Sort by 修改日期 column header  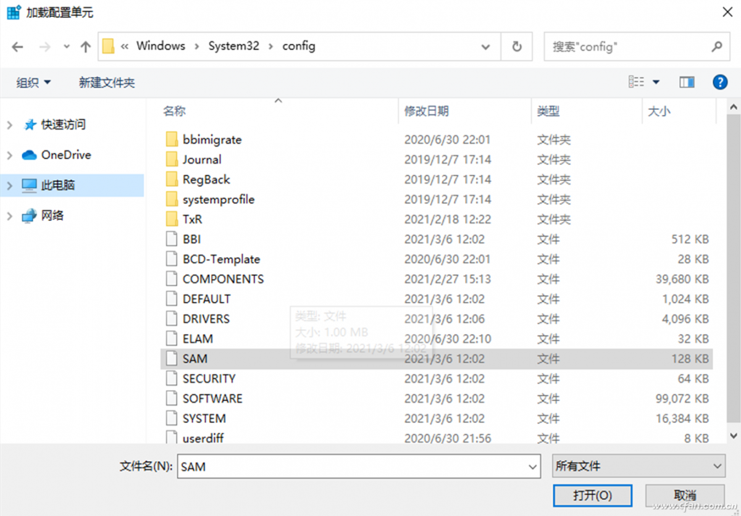click(427, 111)
